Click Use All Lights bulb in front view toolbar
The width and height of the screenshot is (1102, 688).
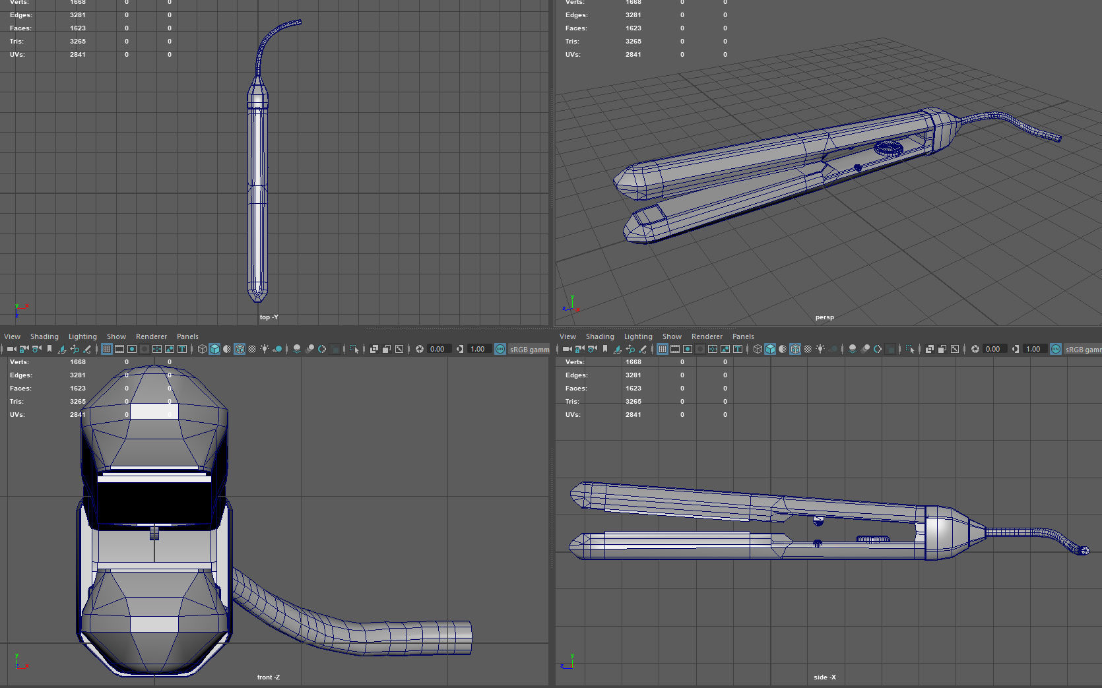pyautogui.click(x=265, y=349)
